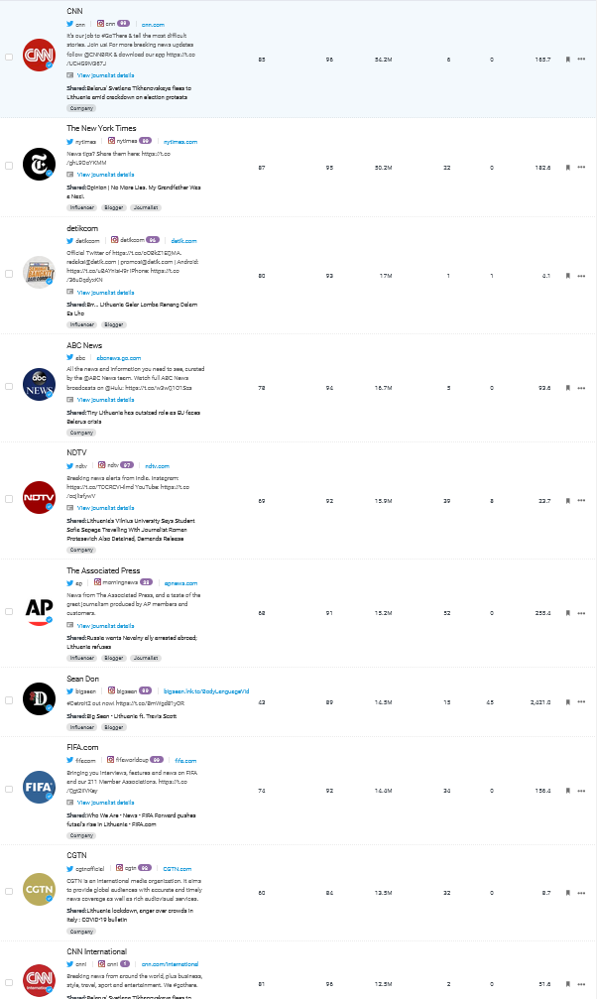This screenshot has height=999, width=597.
Task: Click the Journalist tag on New York Times
Action: (x=146, y=207)
